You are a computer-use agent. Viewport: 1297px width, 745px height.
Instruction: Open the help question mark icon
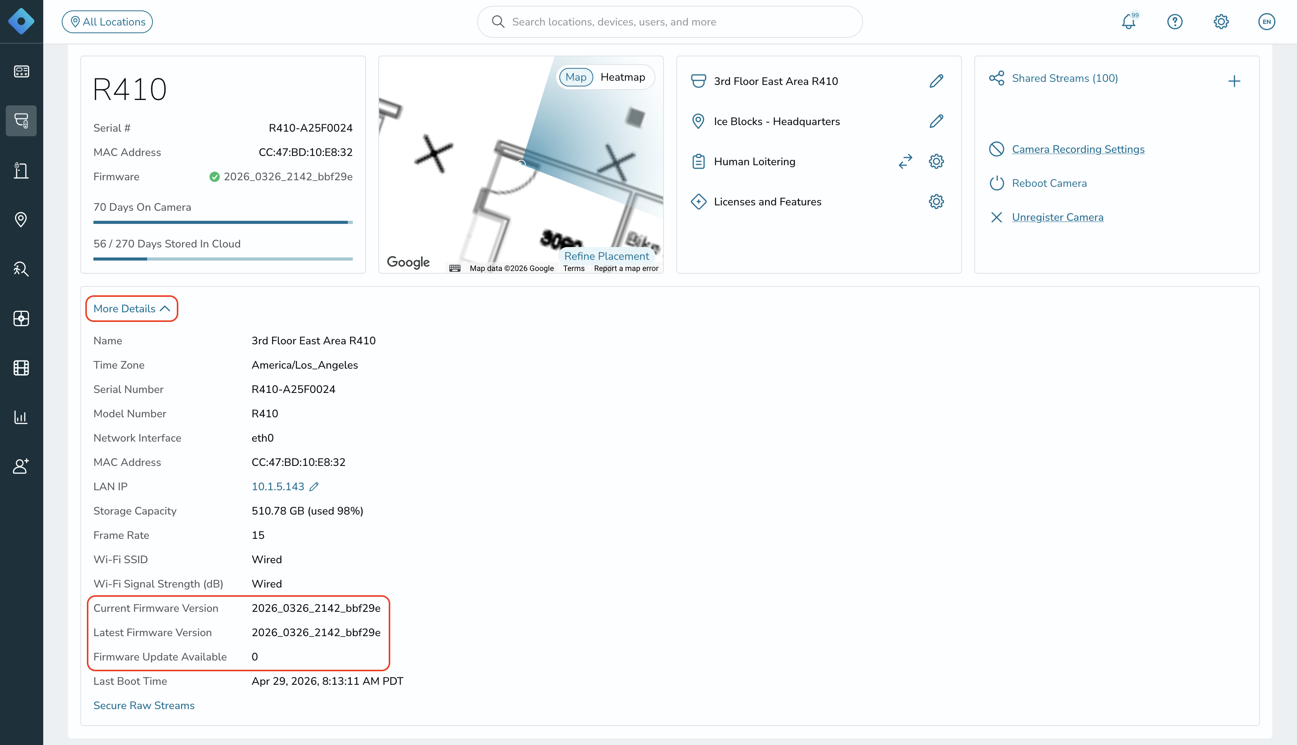pos(1175,22)
